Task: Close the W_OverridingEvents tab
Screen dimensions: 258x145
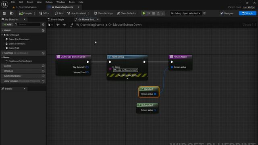Action: (79, 7)
